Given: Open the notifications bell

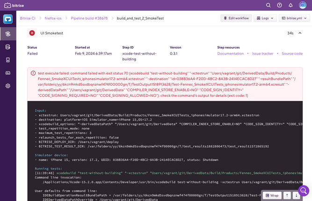Looking at the screenshot, I should 290,5.
